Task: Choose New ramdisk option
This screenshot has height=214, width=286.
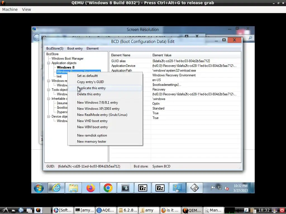Action: pyautogui.click(x=105, y=135)
